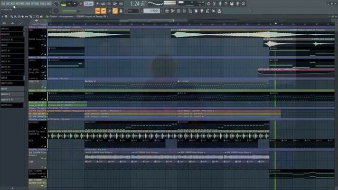Click the red record button

point(80,4)
